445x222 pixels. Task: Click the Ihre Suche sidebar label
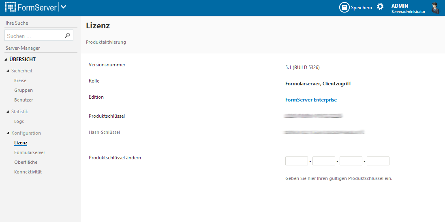tap(17, 23)
